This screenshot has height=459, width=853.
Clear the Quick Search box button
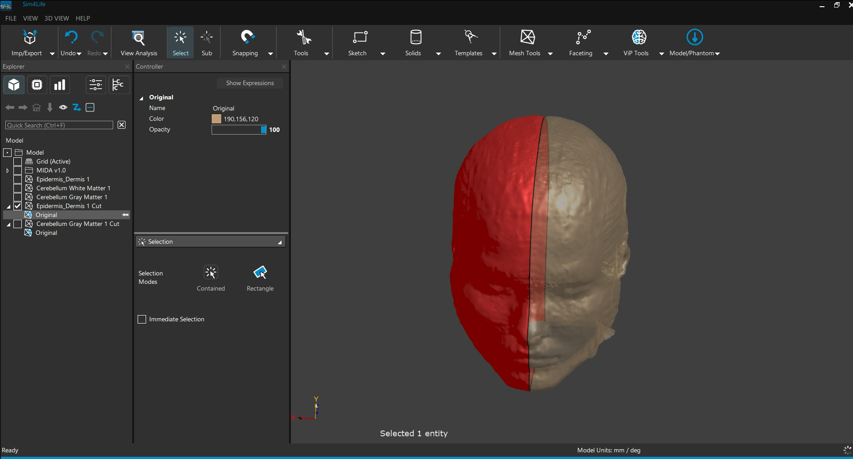[122, 125]
